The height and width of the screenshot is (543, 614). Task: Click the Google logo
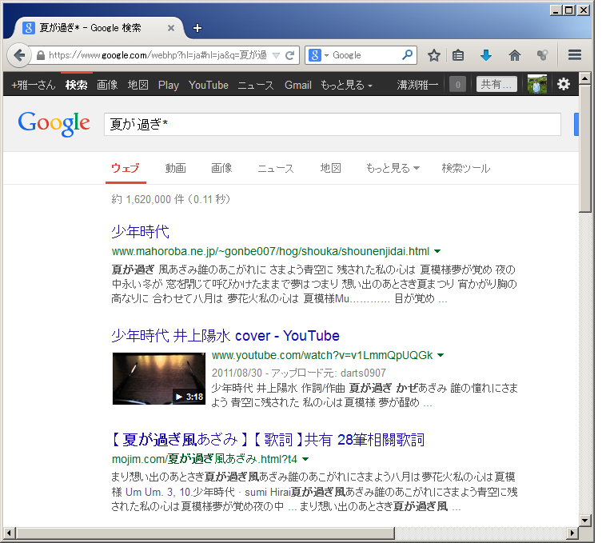tap(54, 123)
